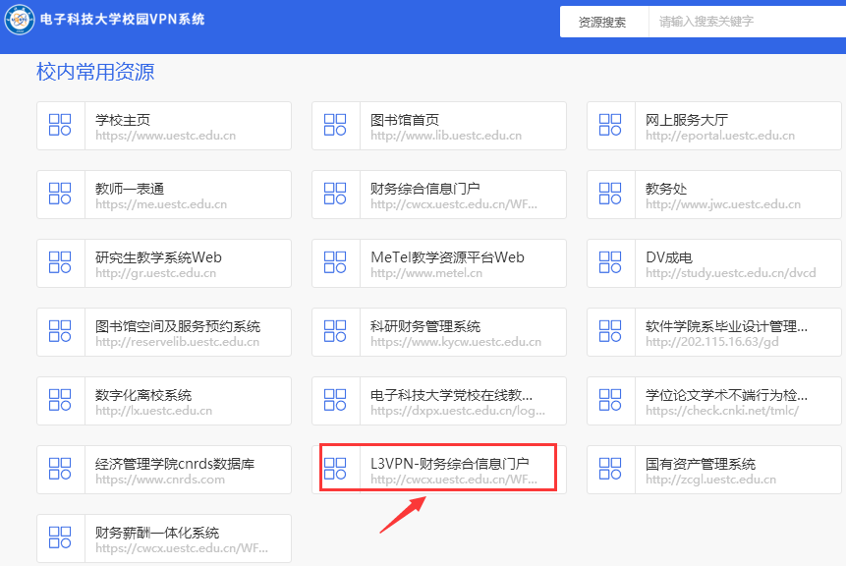Screen dimensions: 846x566
Task: Click the VPN system logo icon in header
Action: (19, 20)
